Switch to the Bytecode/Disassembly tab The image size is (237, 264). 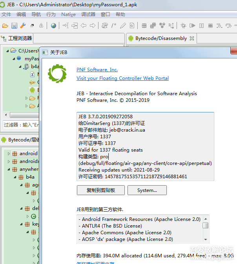click(x=161, y=38)
